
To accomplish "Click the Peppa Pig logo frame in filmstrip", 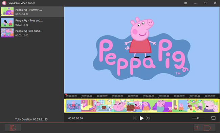I will 73,106.
